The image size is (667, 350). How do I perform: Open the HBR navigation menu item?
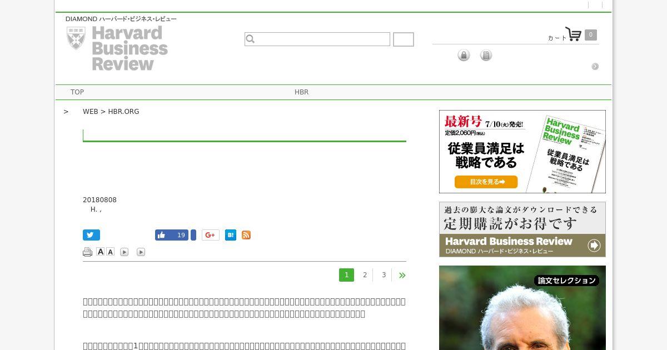click(x=301, y=92)
